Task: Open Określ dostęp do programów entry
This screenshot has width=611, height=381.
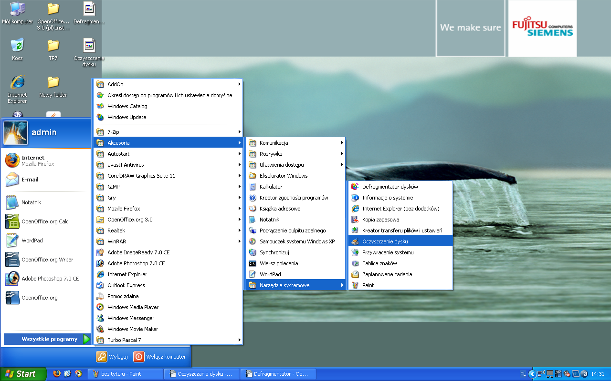Action: pos(168,95)
